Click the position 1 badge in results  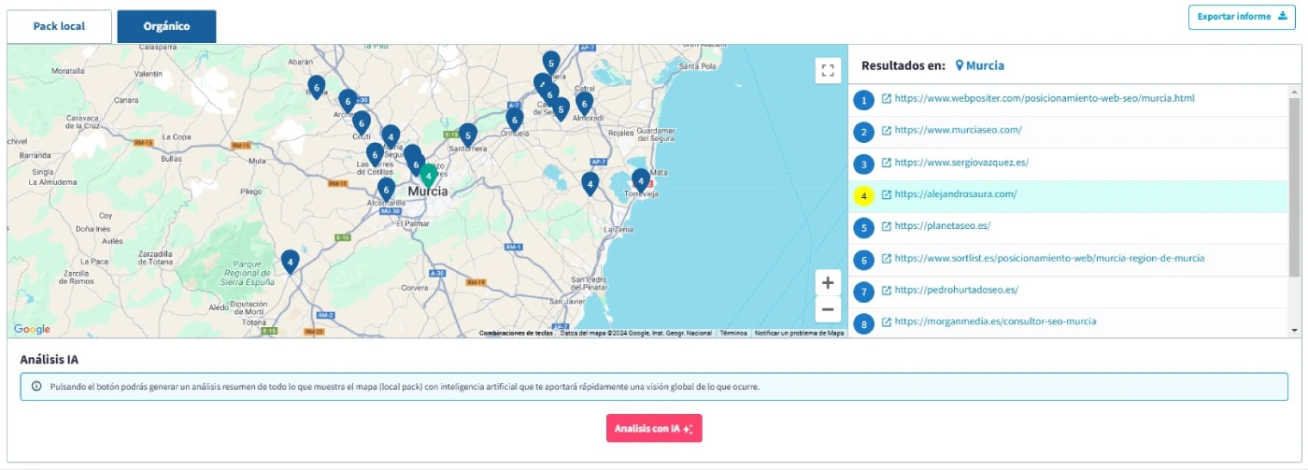864,99
